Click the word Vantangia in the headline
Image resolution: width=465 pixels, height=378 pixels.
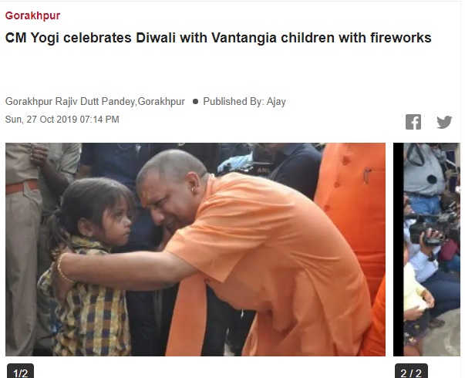point(244,38)
